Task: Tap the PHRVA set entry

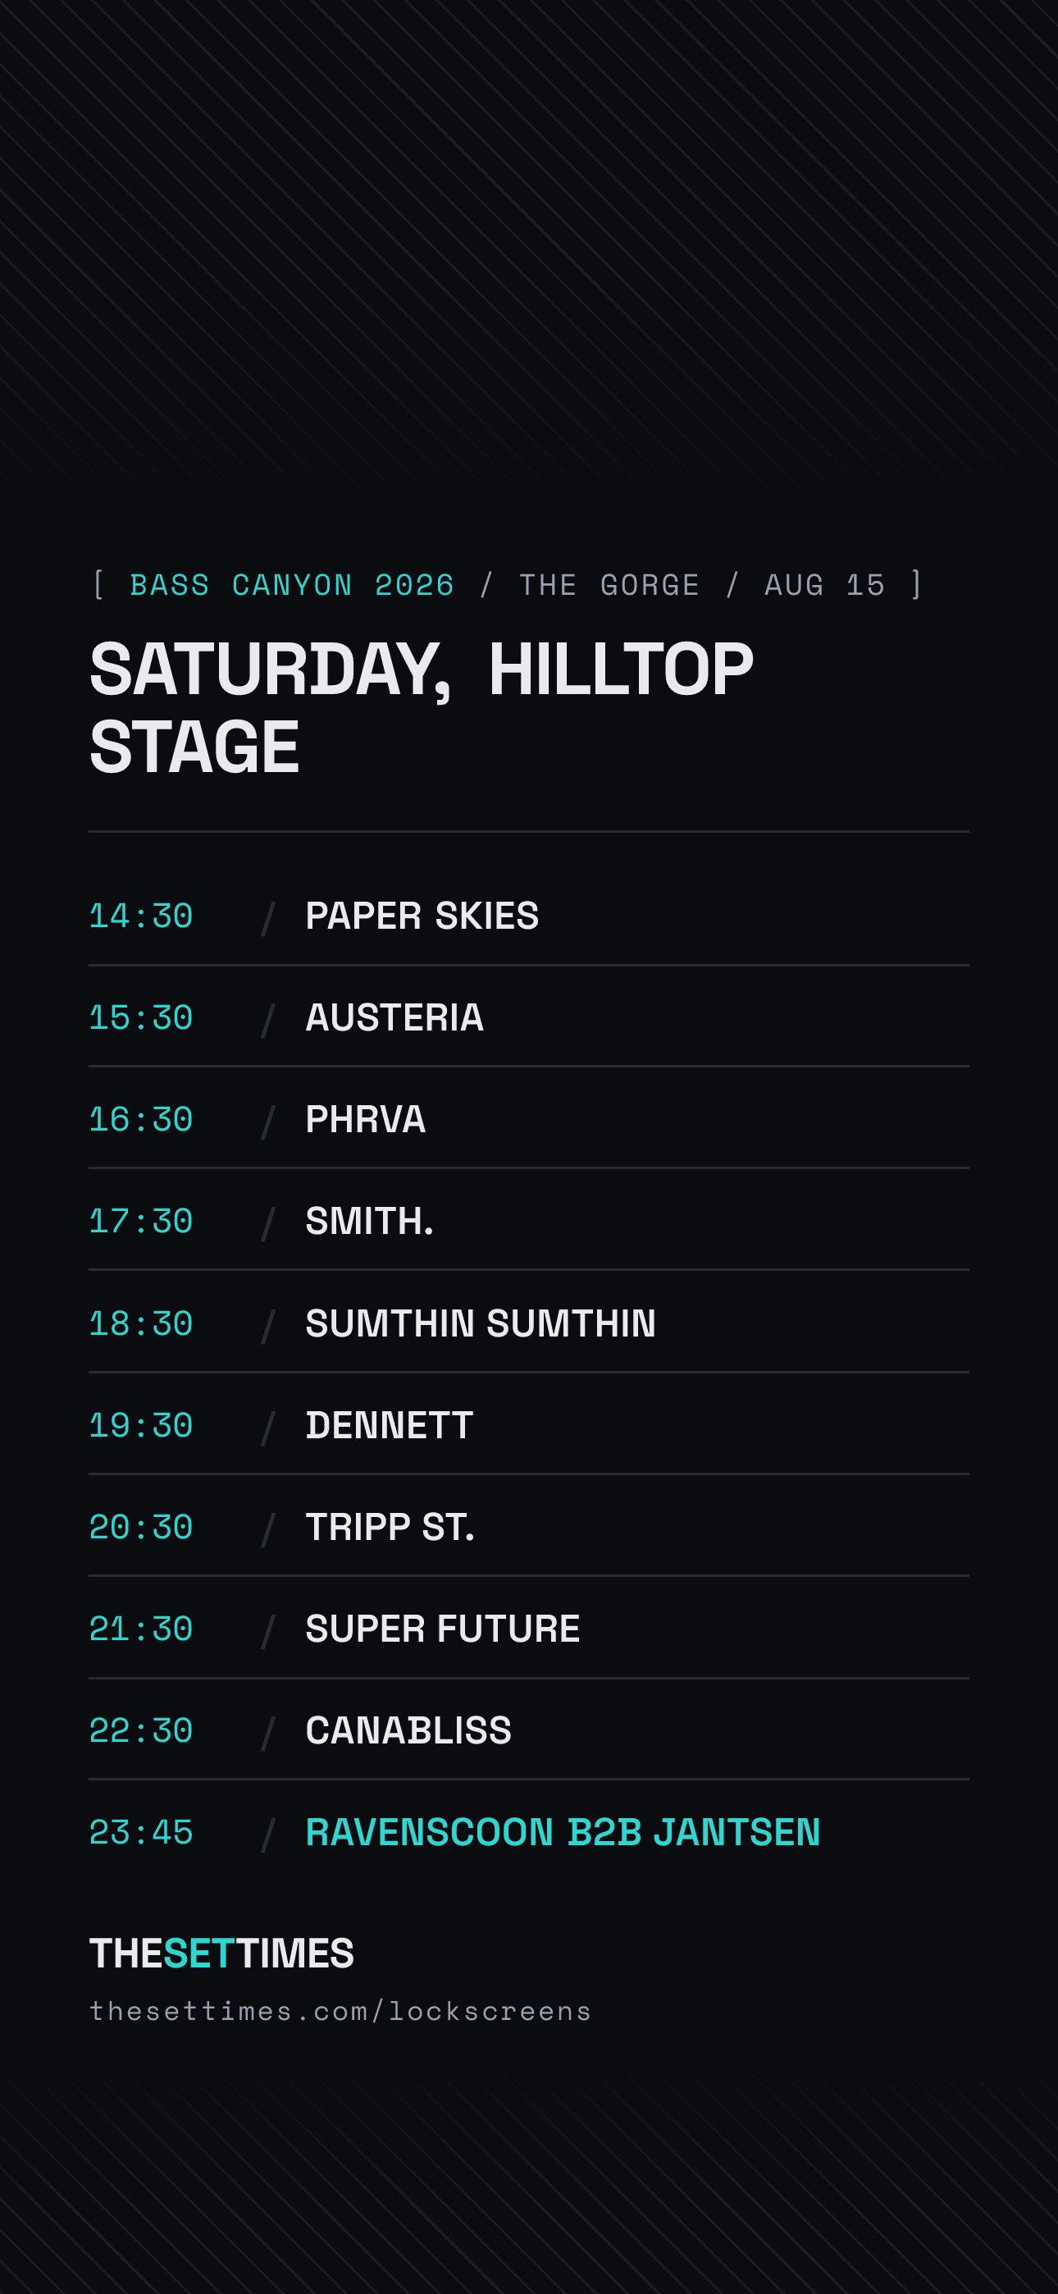Action: click(x=528, y=1118)
